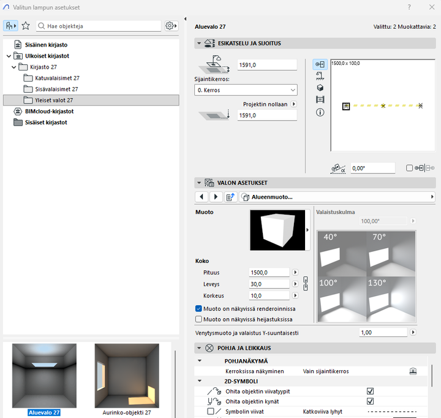
Task: Uncheck 'Ohita objektin viivatyypit' checkbox
Action: click(370, 390)
